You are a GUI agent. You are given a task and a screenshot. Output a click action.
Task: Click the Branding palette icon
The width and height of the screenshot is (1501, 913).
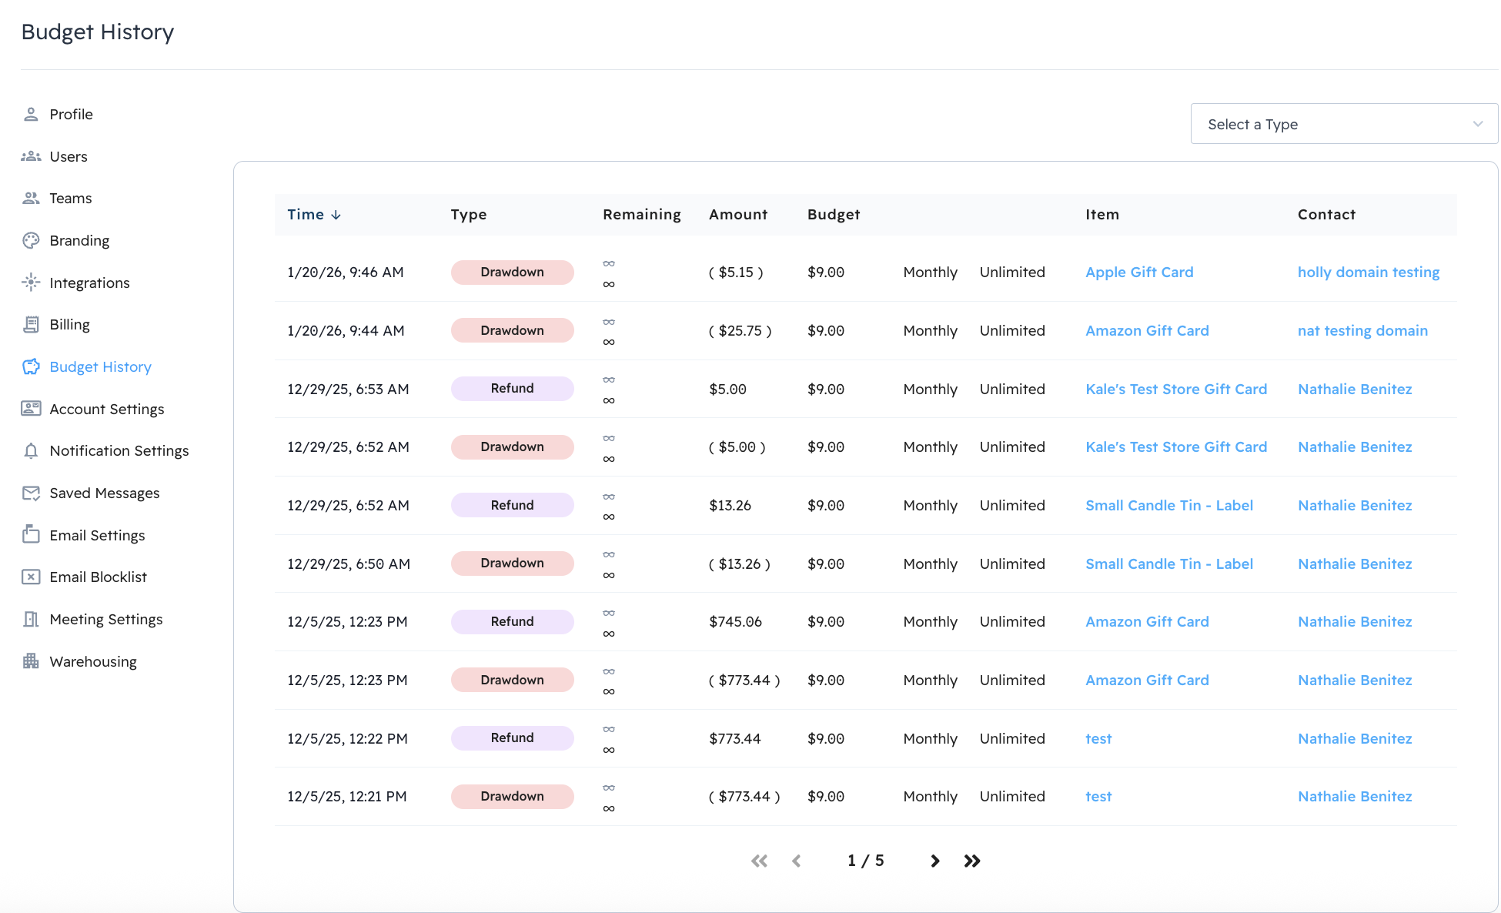pyautogui.click(x=31, y=240)
